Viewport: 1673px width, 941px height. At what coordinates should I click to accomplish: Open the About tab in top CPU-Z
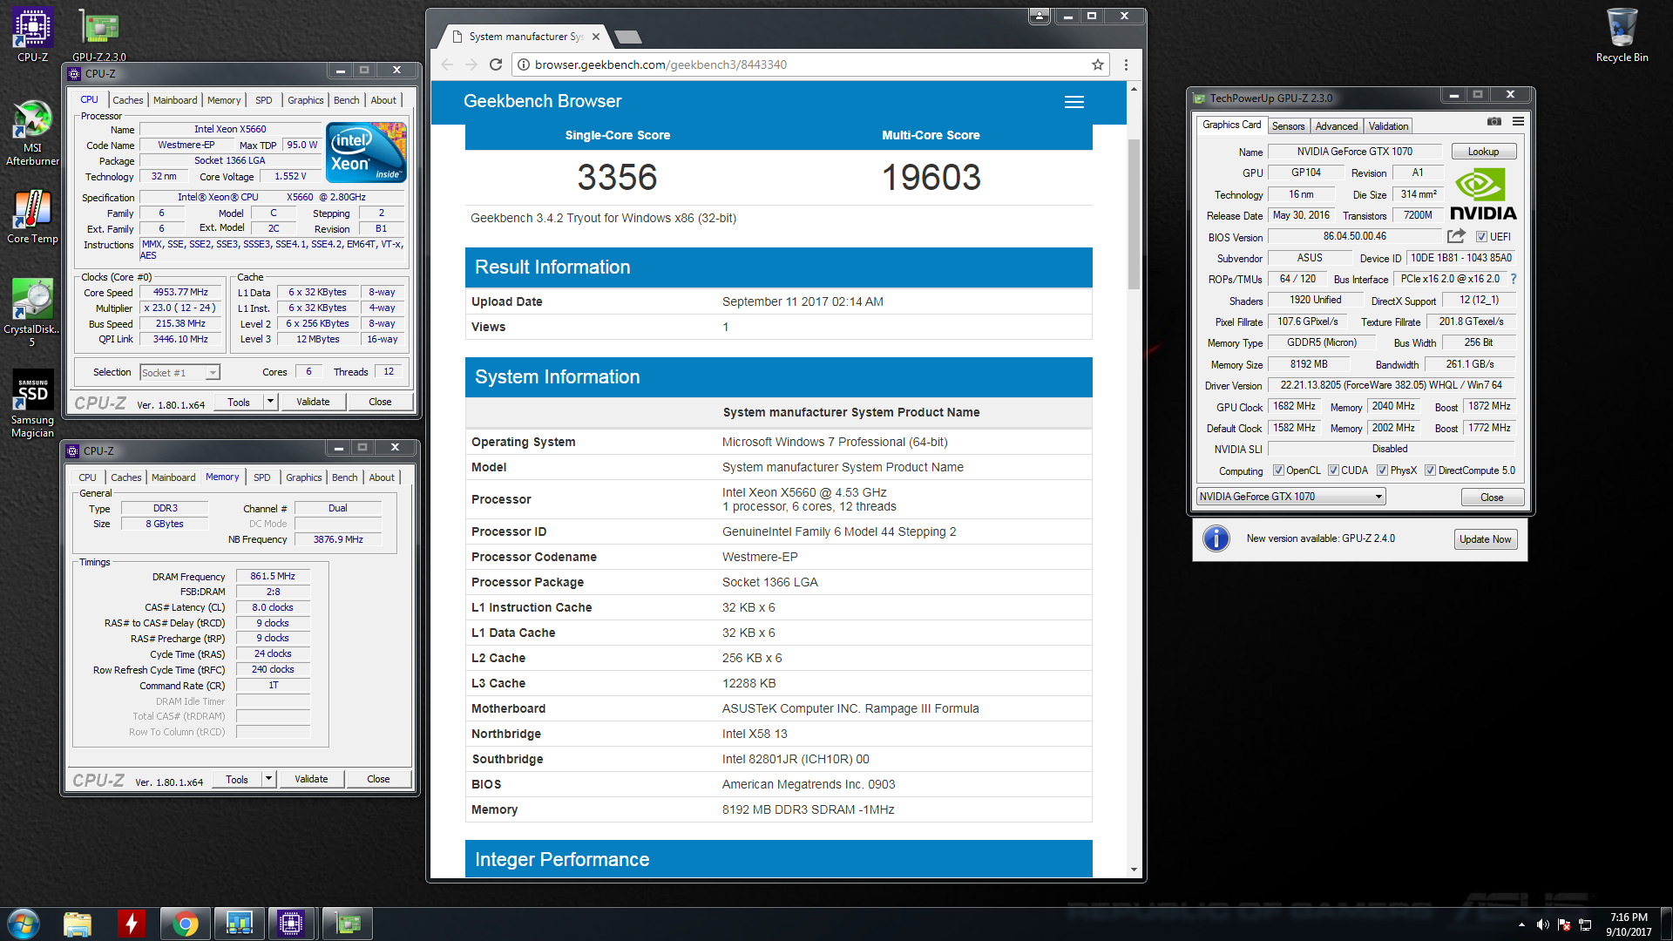(383, 100)
